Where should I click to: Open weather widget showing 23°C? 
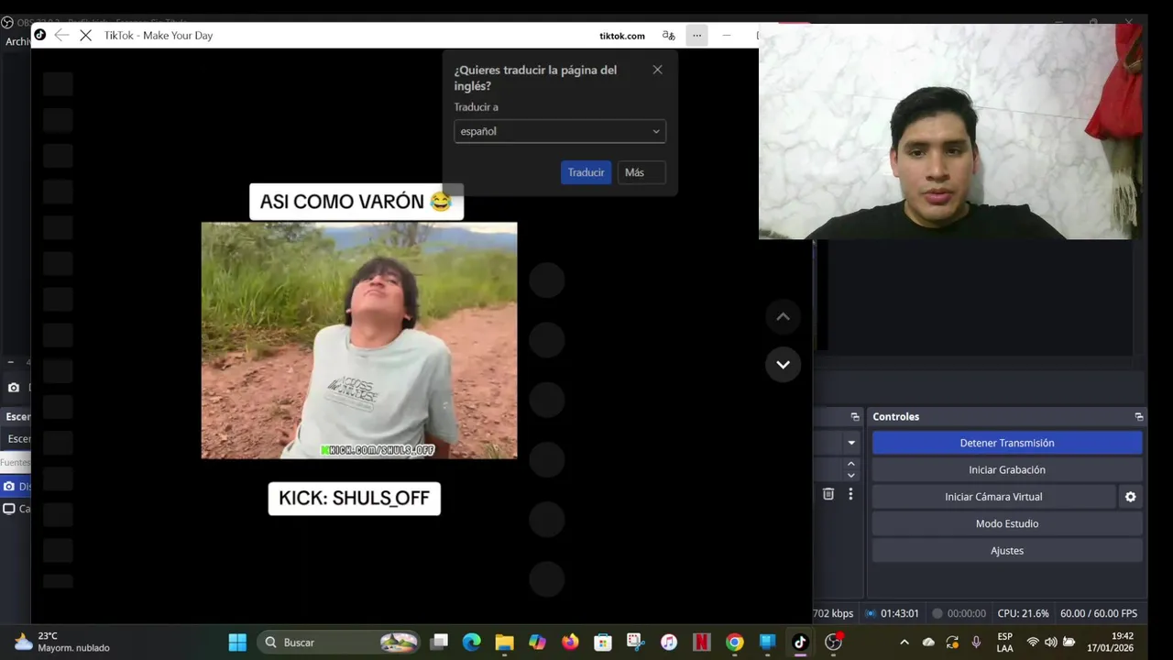coord(62,643)
